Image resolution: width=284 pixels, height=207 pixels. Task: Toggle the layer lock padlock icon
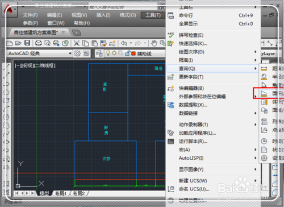[x=127, y=53]
